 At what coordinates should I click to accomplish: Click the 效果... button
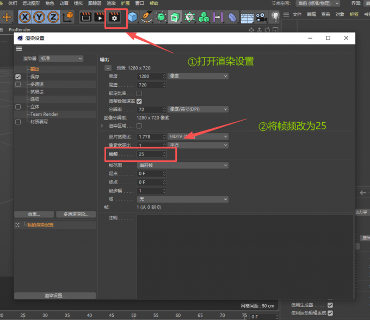coord(34,214)
